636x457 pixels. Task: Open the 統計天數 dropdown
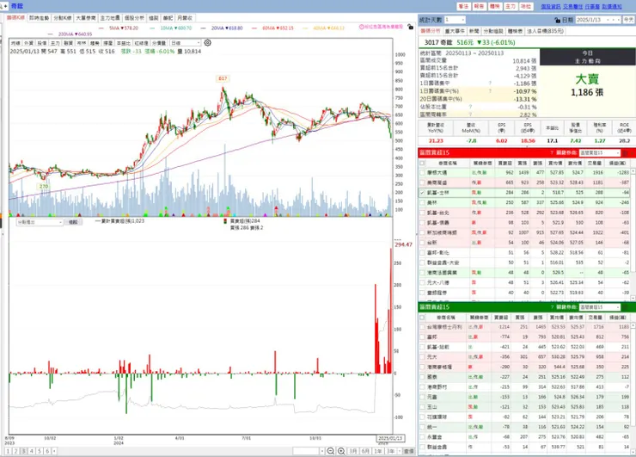(455, 20)
